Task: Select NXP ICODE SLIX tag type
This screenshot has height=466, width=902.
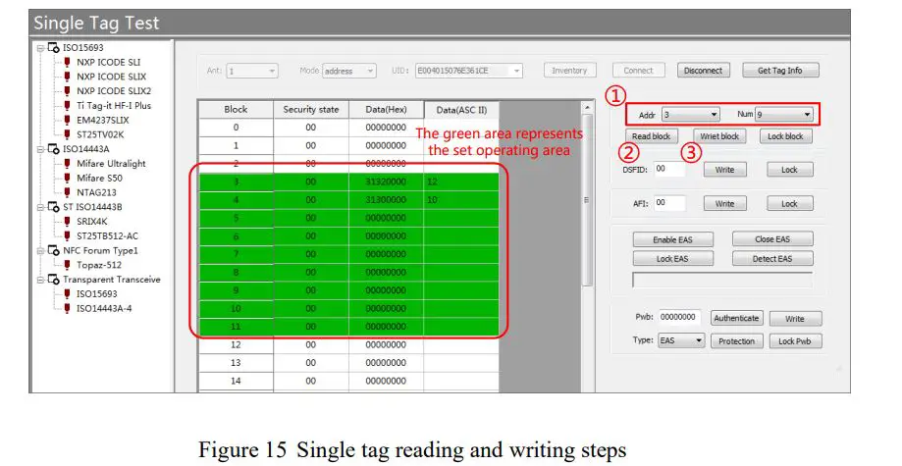Action: point(111,77)
